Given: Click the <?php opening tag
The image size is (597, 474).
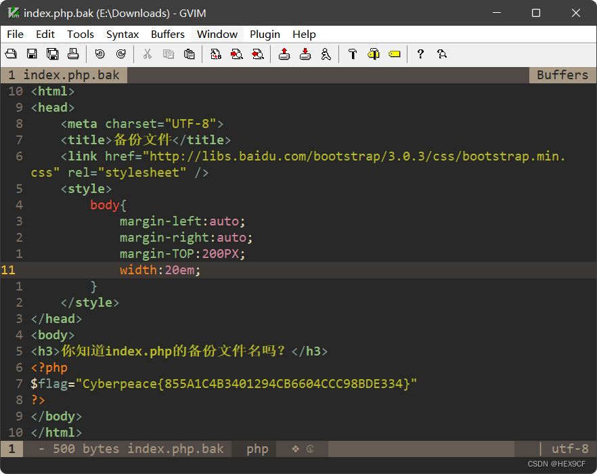Looking at the screenshot, I should pyautogui.click(x=49, y=368).
